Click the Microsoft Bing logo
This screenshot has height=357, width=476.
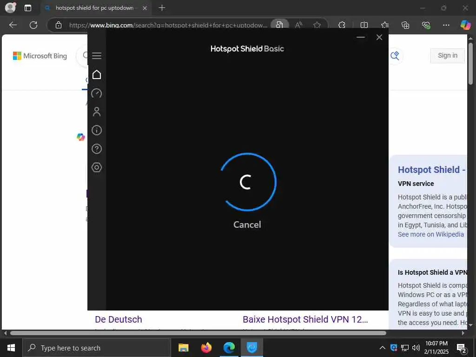[40, 56]
